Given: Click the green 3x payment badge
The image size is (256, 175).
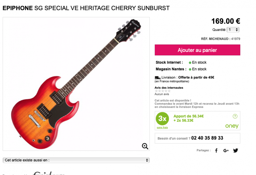Looking at the screenshot, I should (162, 119).
